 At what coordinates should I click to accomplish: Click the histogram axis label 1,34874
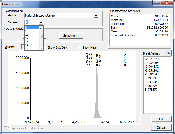(103, 122)
